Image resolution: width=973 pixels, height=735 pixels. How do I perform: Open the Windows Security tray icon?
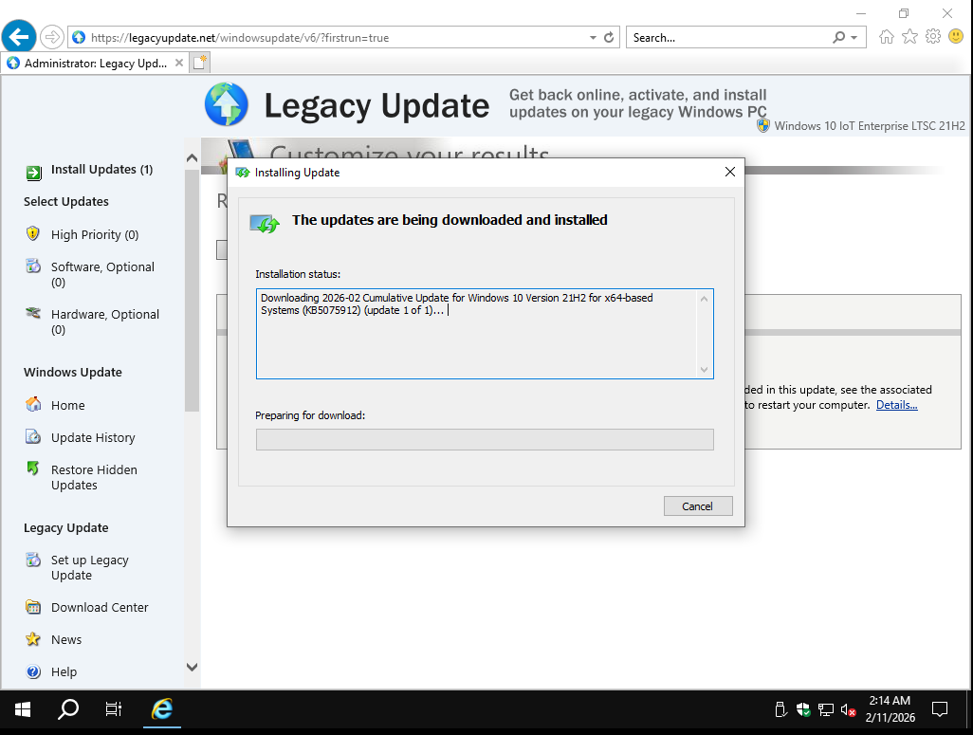pos(803,709)
